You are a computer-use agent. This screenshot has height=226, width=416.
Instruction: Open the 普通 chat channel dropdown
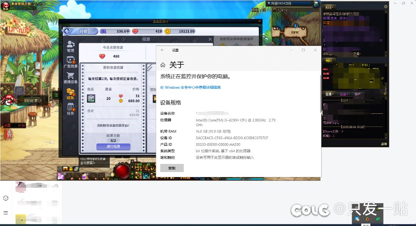[329, 94]
